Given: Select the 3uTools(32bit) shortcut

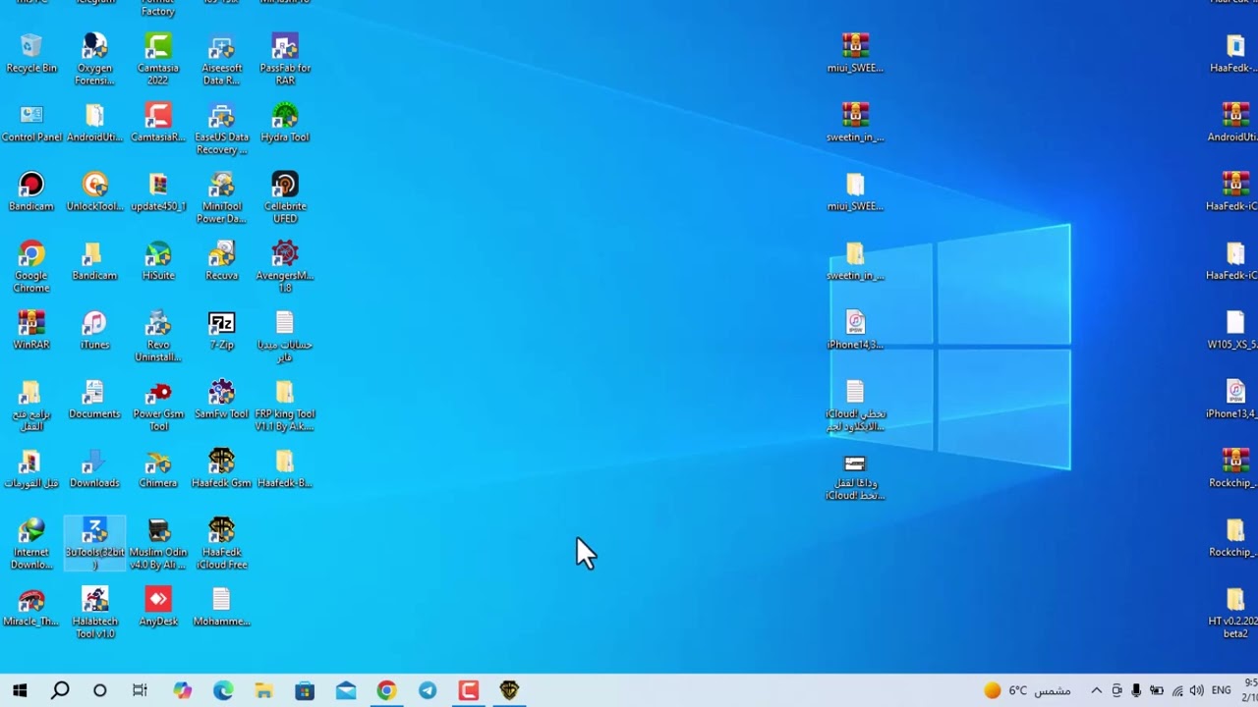Looking at the screenshot, I should tap(94, 543).
